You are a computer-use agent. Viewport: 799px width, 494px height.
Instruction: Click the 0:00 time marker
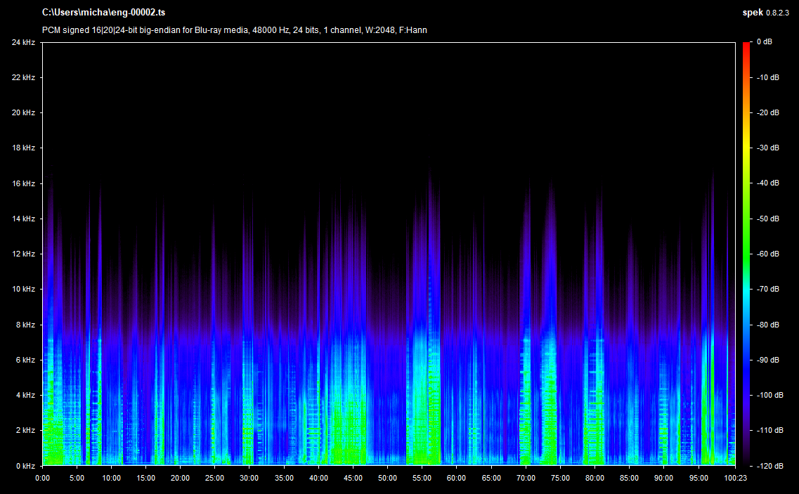click(x=42, y=477)
